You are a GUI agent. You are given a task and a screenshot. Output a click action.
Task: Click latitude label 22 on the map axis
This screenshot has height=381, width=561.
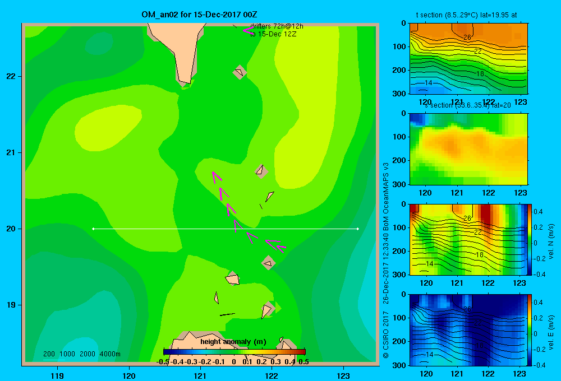(11, 77)
